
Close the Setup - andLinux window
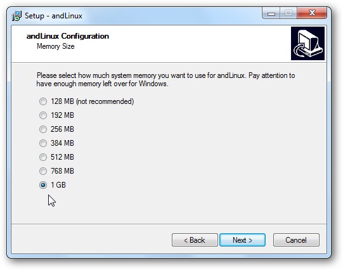(312, 13)
